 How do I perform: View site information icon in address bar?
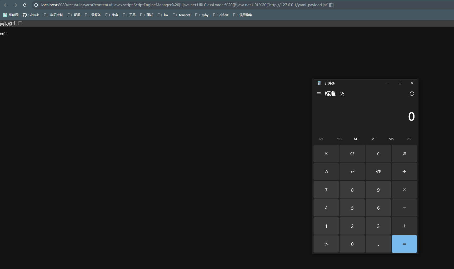click(36, 5)
